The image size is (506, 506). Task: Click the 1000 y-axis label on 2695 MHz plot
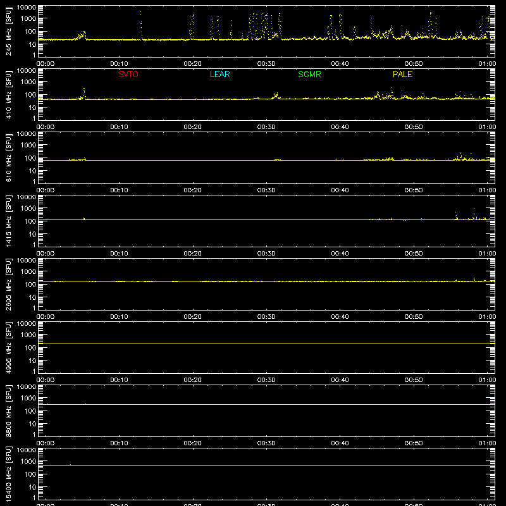pos(28,272)
